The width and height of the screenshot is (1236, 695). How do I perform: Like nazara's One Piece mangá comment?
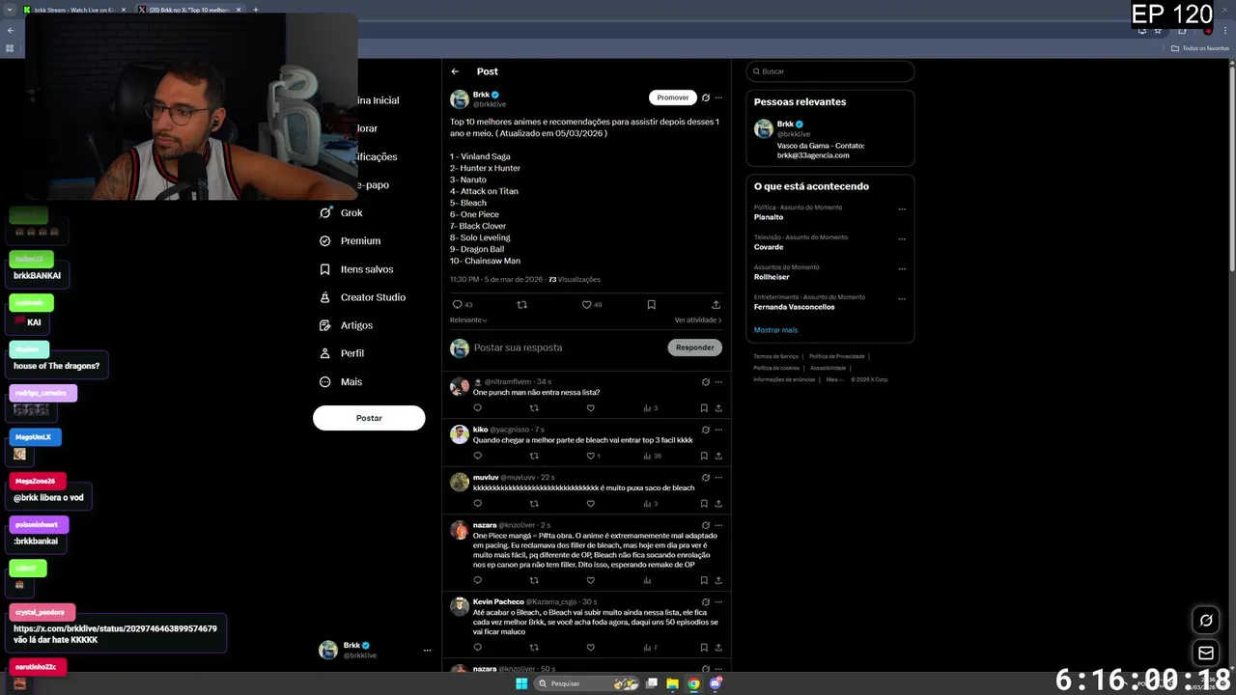click(x=591, y=580)
